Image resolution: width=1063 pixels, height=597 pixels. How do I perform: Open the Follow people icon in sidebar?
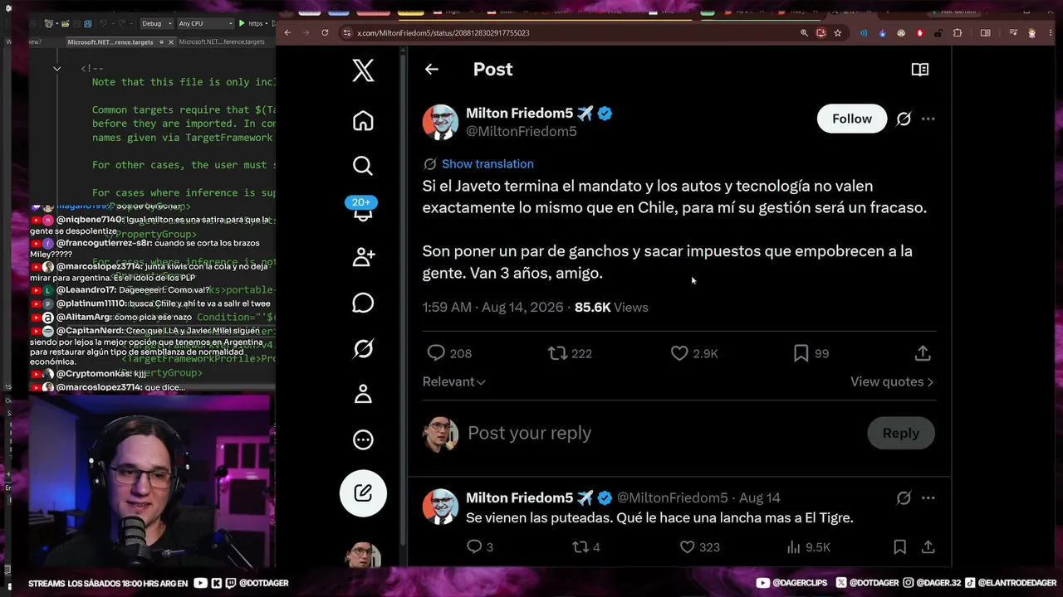pos(363,257)
